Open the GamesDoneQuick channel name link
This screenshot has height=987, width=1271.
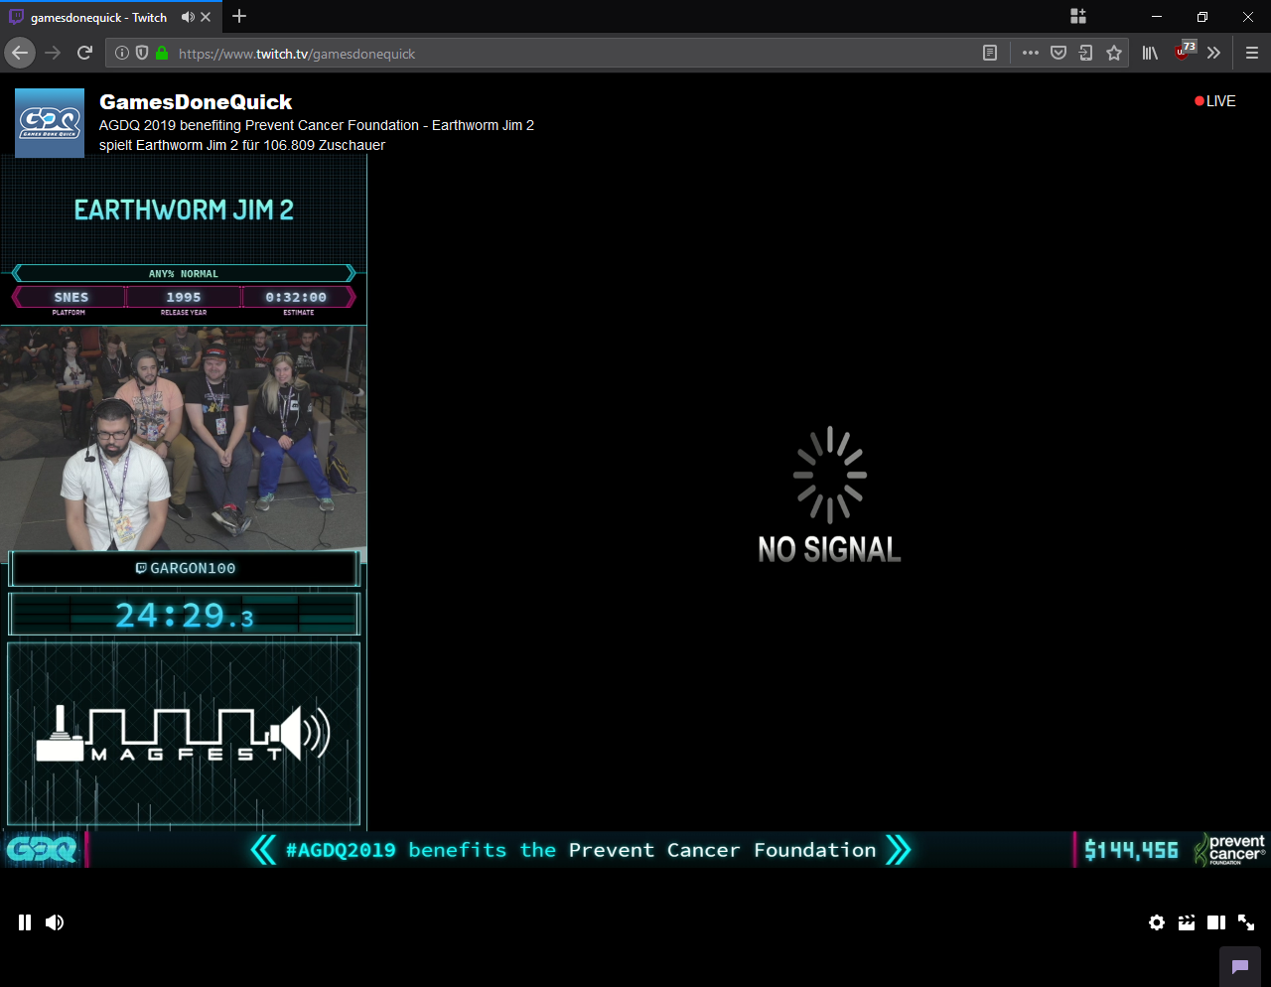[196, 102]
